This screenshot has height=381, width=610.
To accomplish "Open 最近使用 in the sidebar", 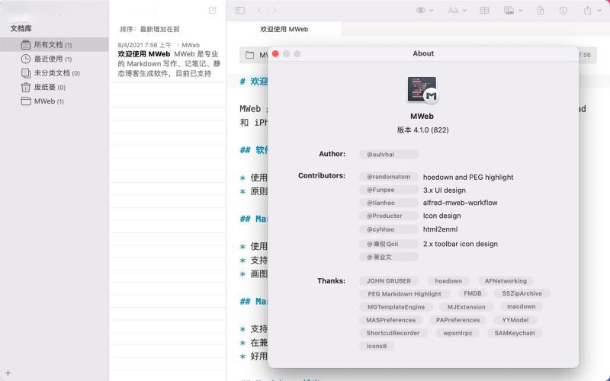I will [x=54, y=59].
